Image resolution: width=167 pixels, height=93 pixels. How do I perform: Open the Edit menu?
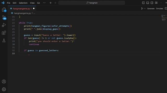click(15, 3)
